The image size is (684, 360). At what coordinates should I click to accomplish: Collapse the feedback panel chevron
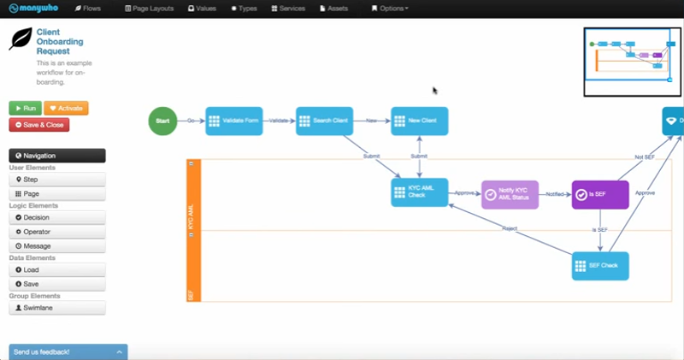[119, 351]
